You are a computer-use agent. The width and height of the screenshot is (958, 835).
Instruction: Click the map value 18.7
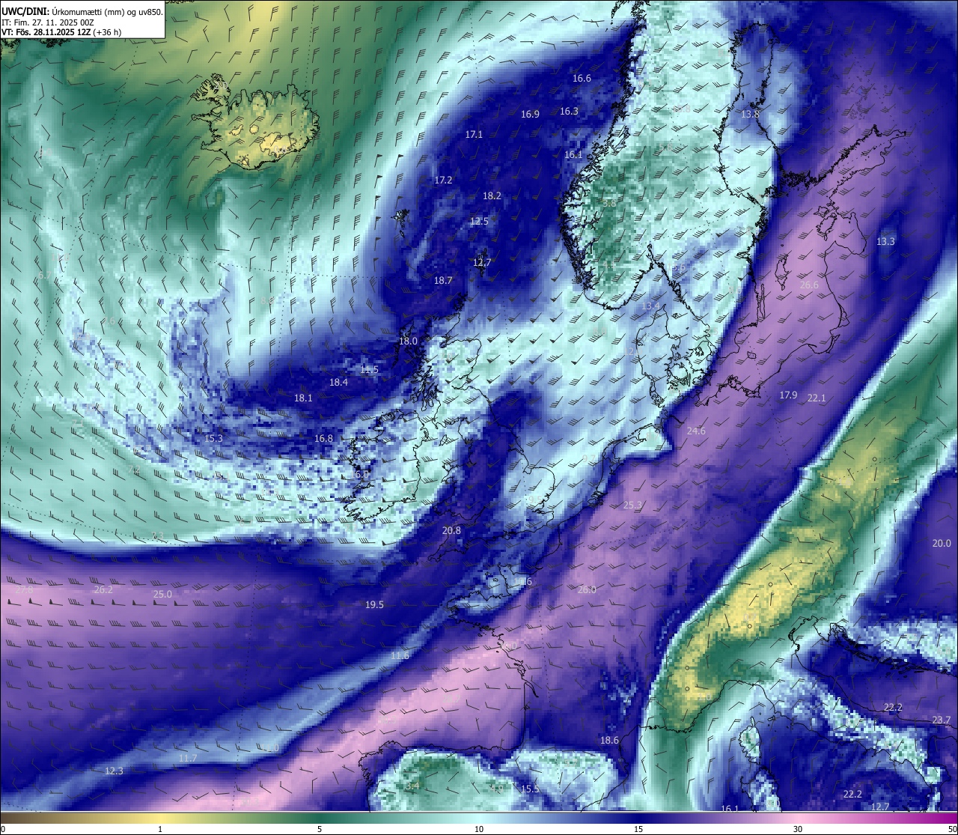click(443, 280)
